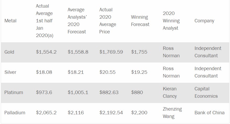Click the Capital Economics company cell
This screenshot has width=230, height=124.
pos(206,92)
